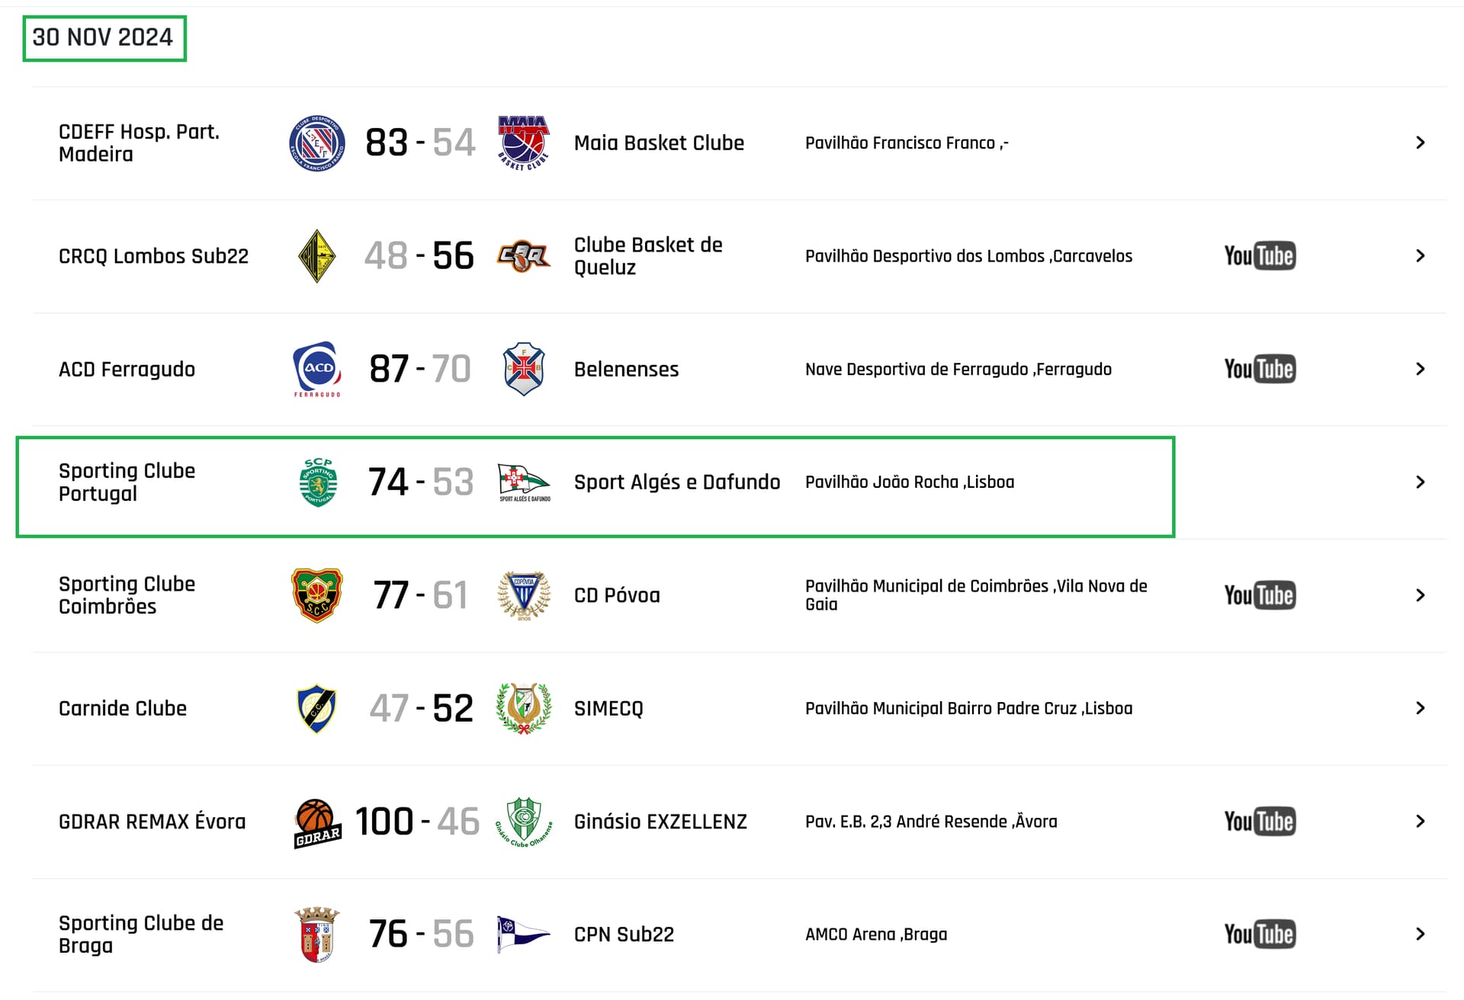Click the Sporting Clube Portugal club logo
The width and height of the screenshot is (1464, 1000).
[x=318, y=482]
